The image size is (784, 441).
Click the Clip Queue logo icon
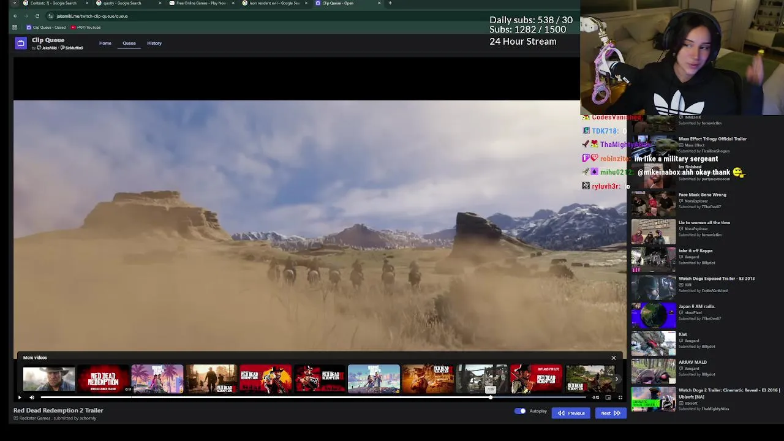[21, 43]
